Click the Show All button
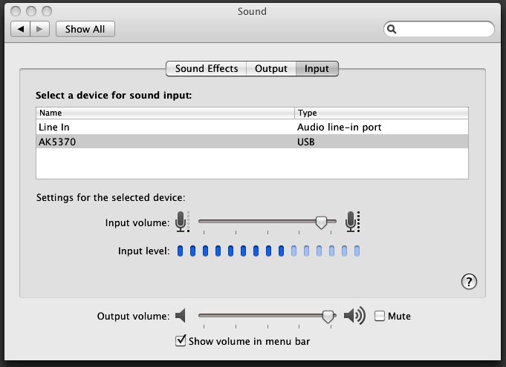Image resolution: width=506 pixels, height=367 pixels. [x=84, y=30]
